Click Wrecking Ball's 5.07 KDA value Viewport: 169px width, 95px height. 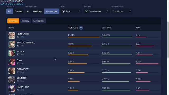click(x=138, y=44)
